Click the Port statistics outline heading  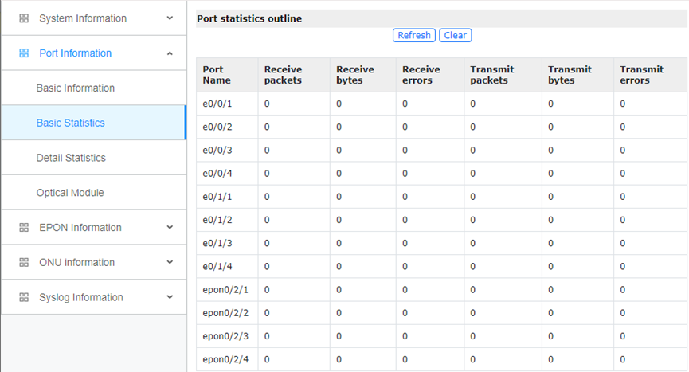point(249,18)
